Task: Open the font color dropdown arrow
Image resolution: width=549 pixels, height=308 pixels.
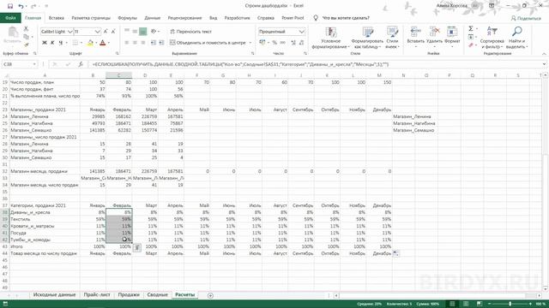Action: click(109, 43)
